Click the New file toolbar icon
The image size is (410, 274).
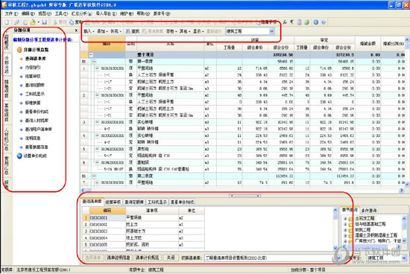point(7,22)
